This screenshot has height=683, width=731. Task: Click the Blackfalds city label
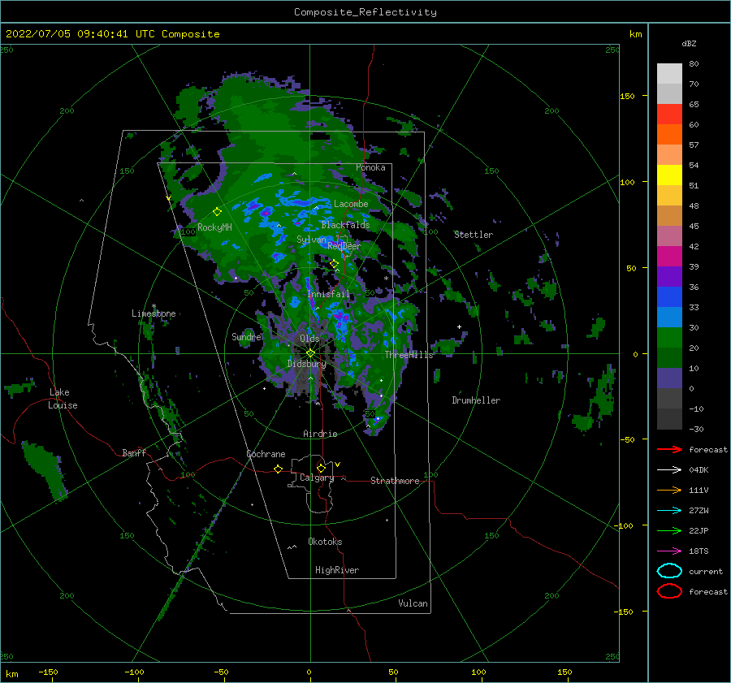(x=345, y=225)
